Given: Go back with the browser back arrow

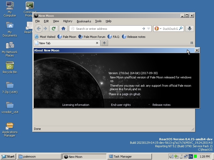Looking at the screenshot, I should (39, 29).
